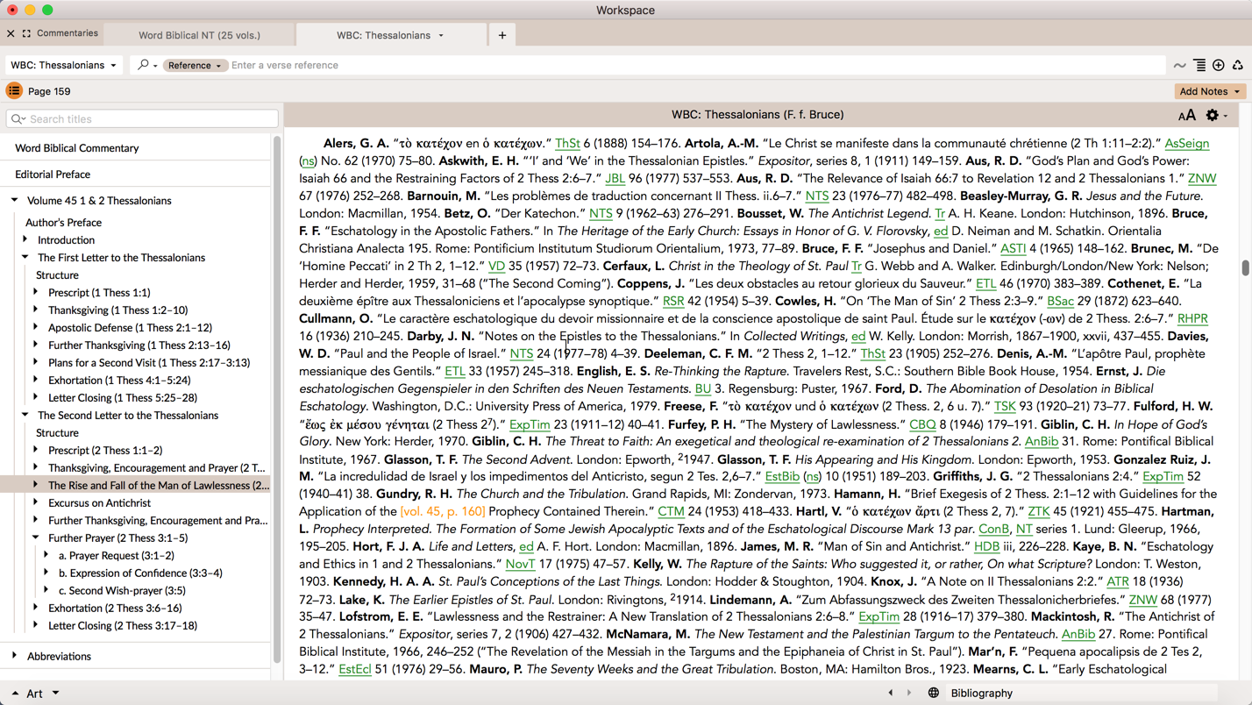
Task: Click the orange [vol. 45, p. 160] marker
Action: click(x=443, y=511)
